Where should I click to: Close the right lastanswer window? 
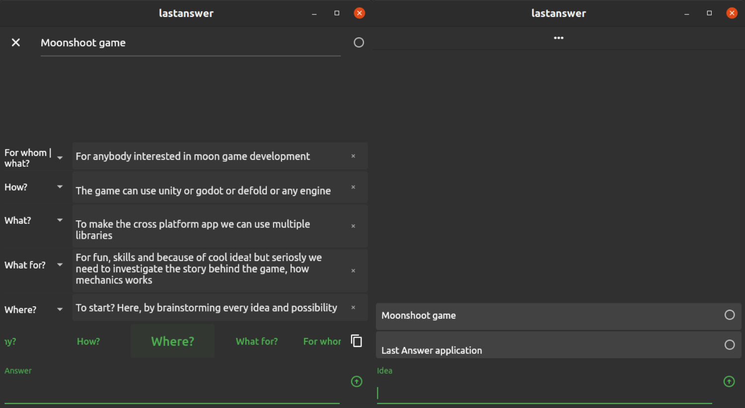point(732,13)
